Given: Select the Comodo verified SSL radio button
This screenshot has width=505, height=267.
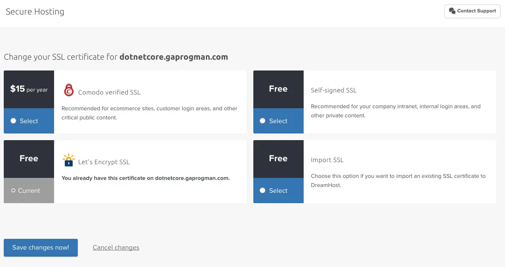Looking at the screenshot, I should 13,121.
